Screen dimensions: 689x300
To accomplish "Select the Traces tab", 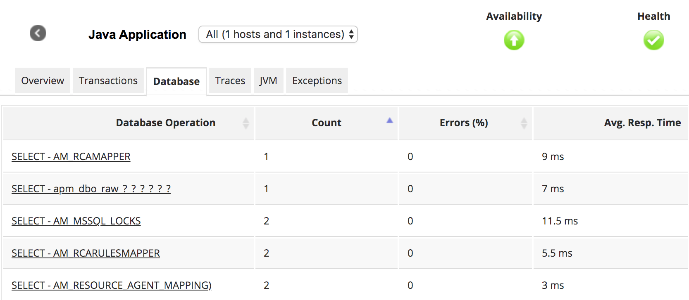I will [x=230, y=80].
